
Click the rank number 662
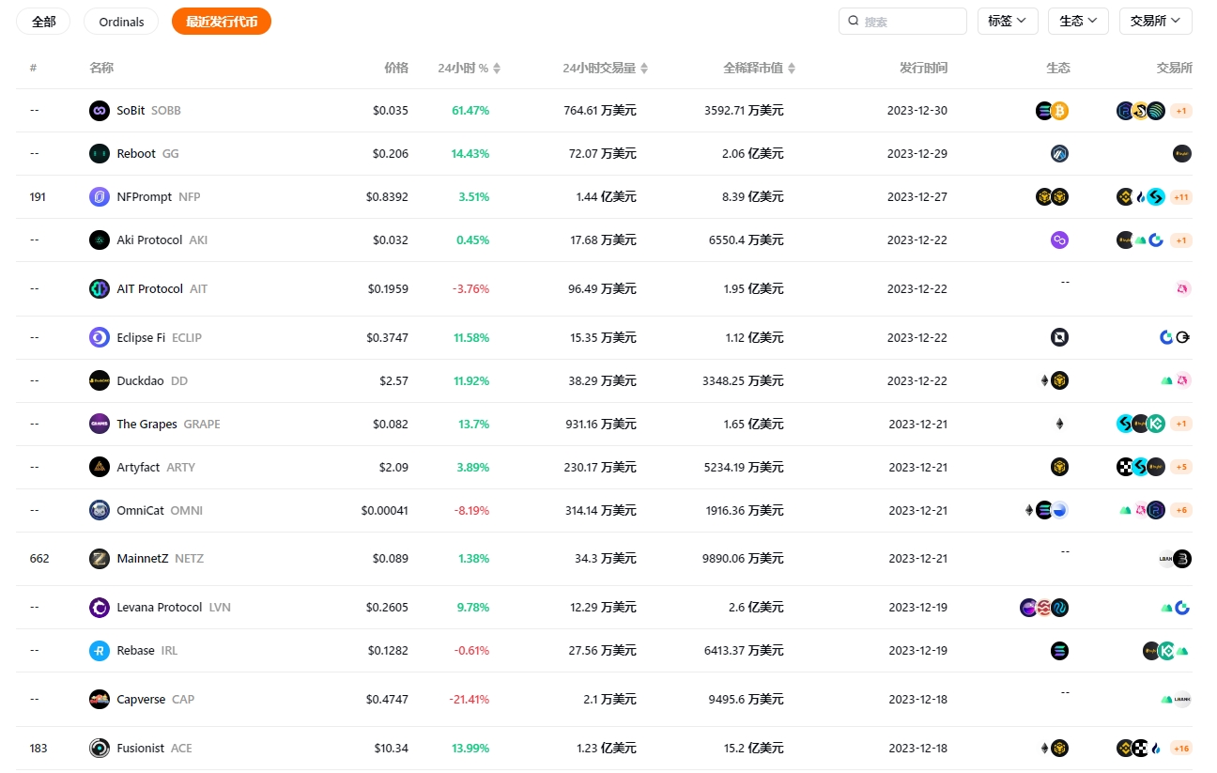coord(39,559)
